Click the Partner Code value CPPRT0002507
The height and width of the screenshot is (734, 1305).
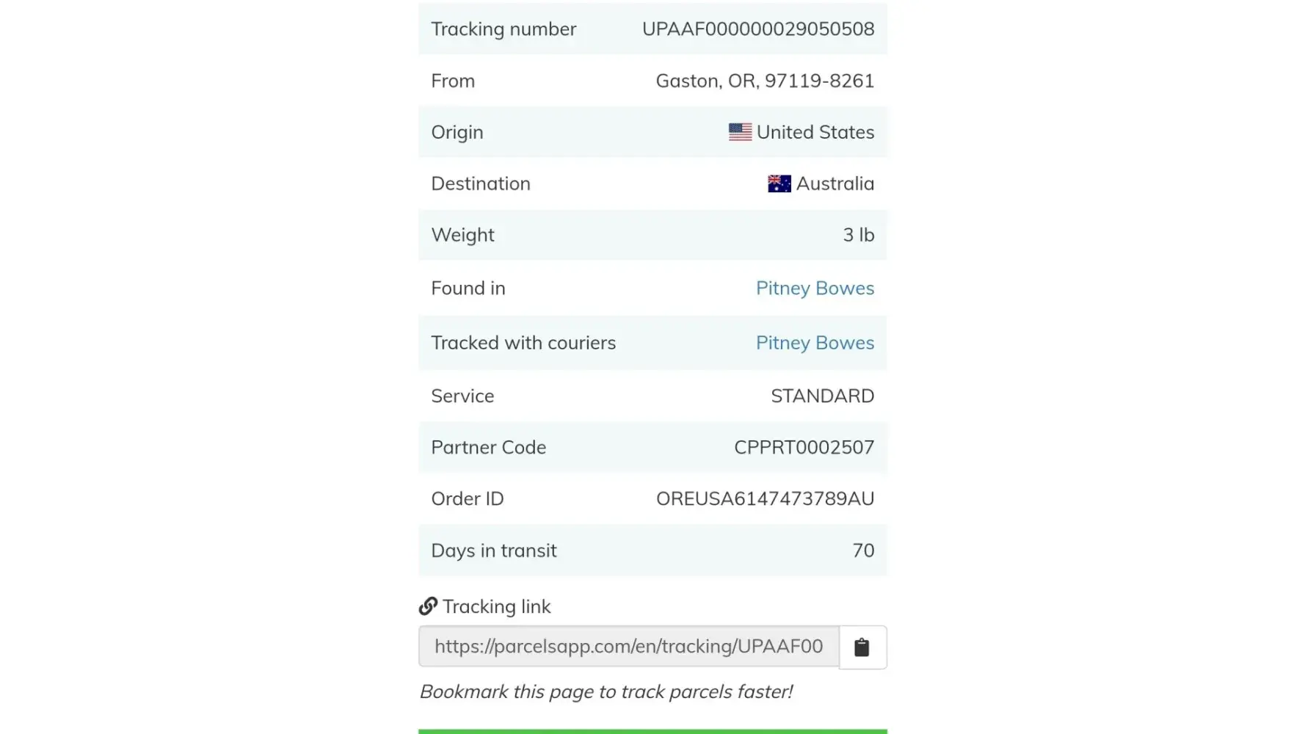click(804, 448)
